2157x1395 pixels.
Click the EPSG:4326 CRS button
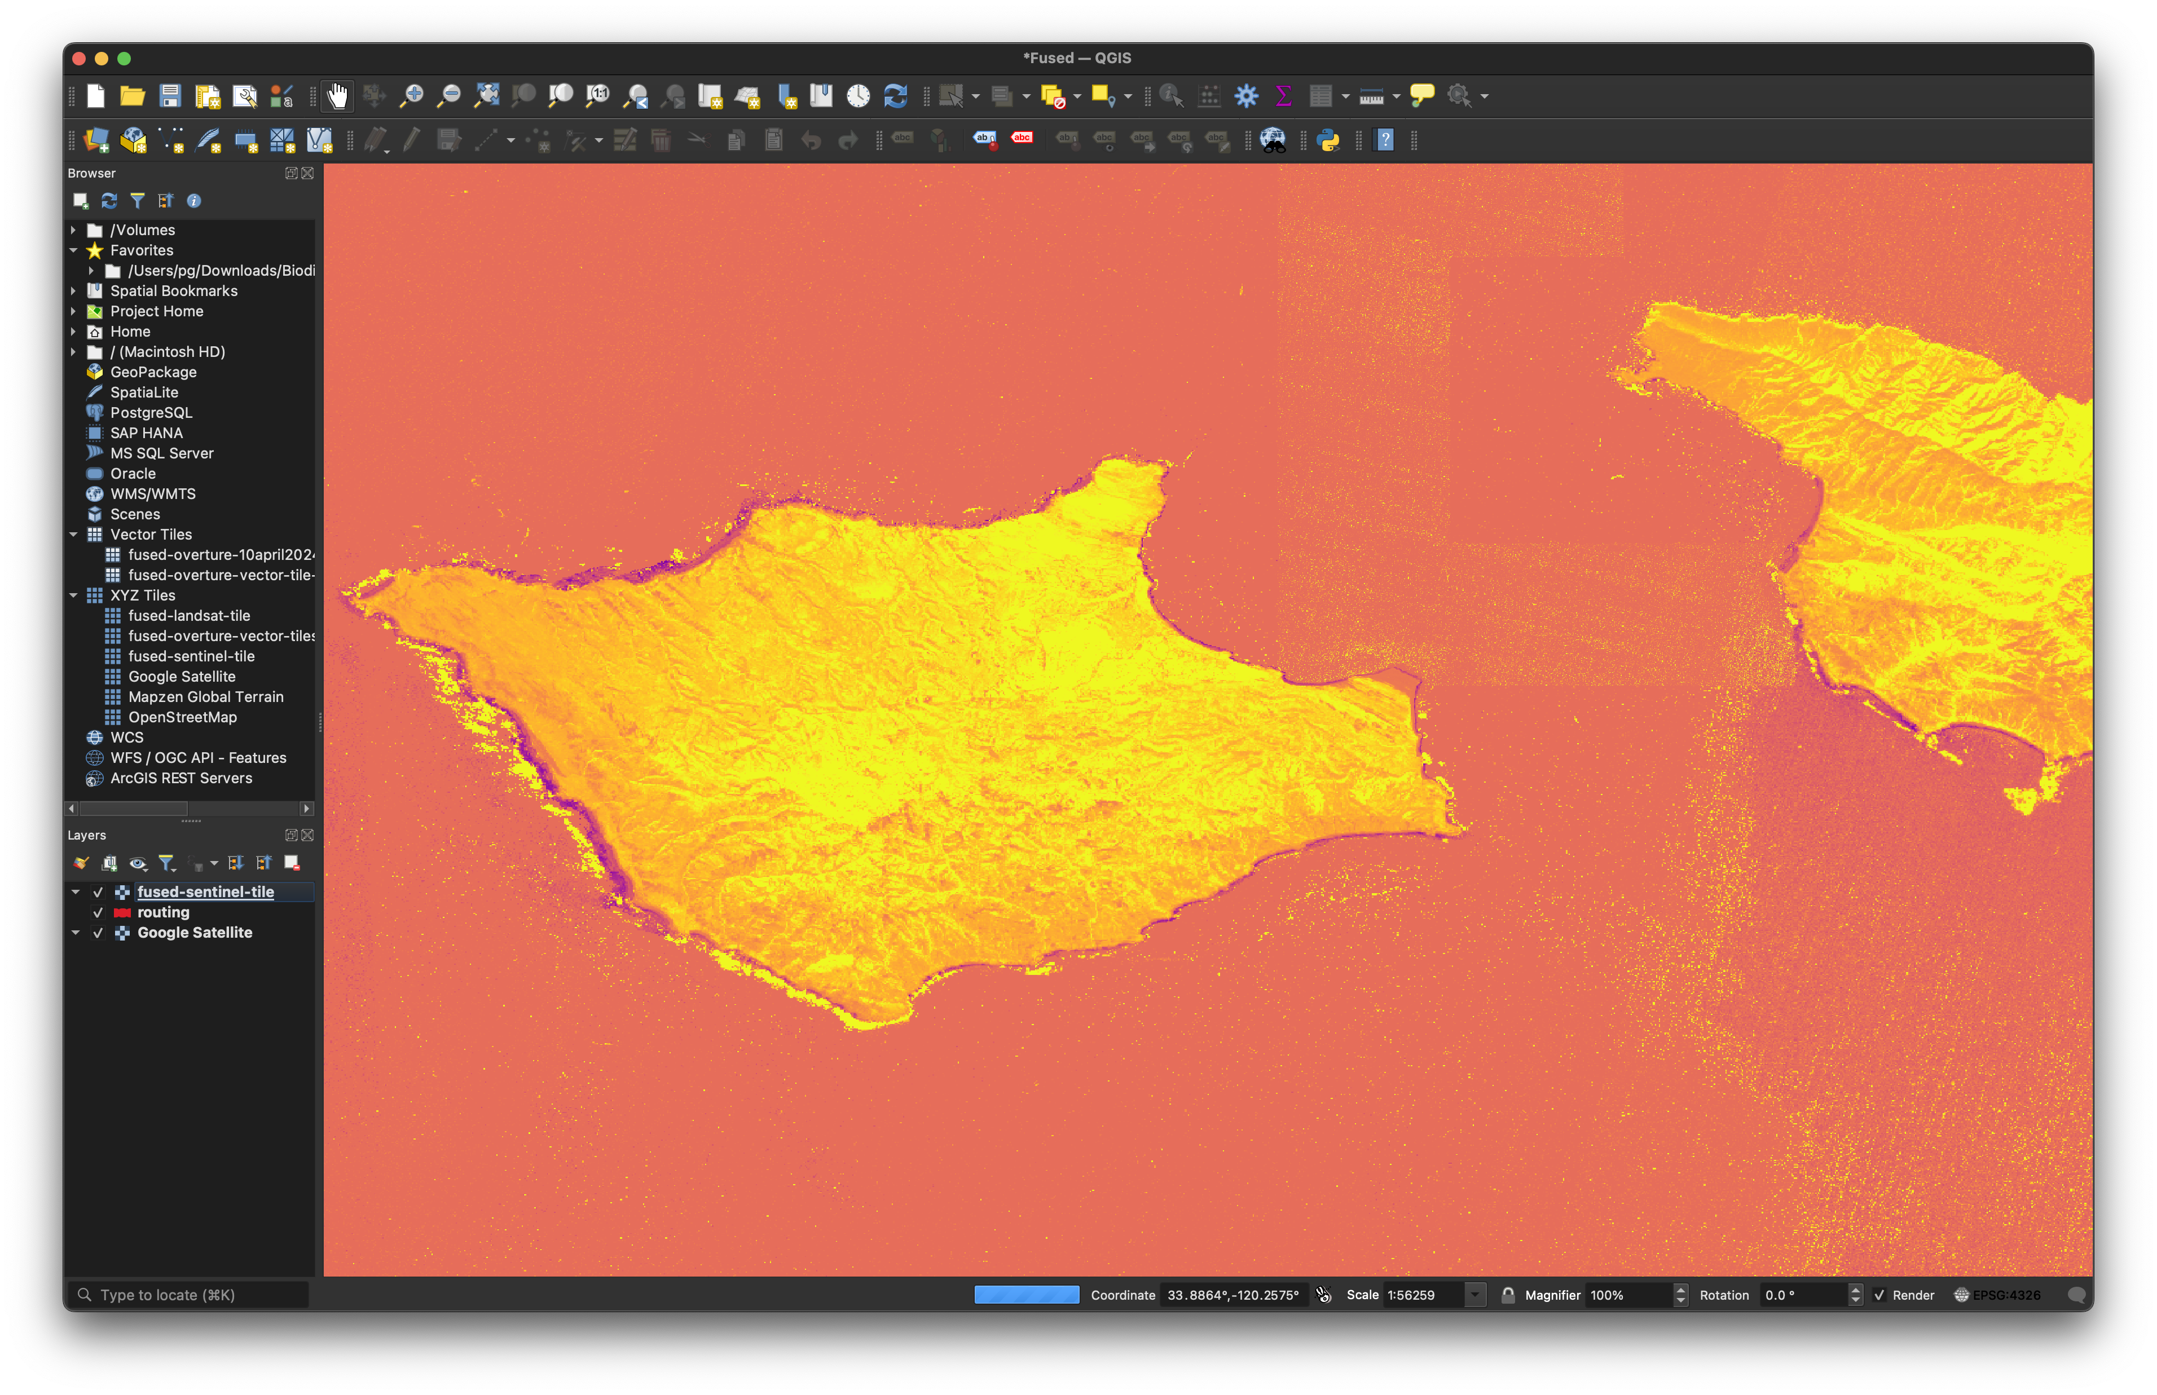[x=1997, y=1295]
